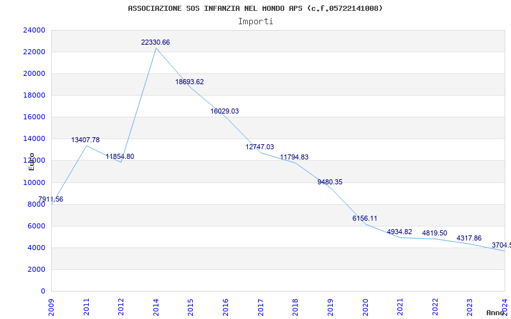Click the x-axis year 2017

pos(261,307)
